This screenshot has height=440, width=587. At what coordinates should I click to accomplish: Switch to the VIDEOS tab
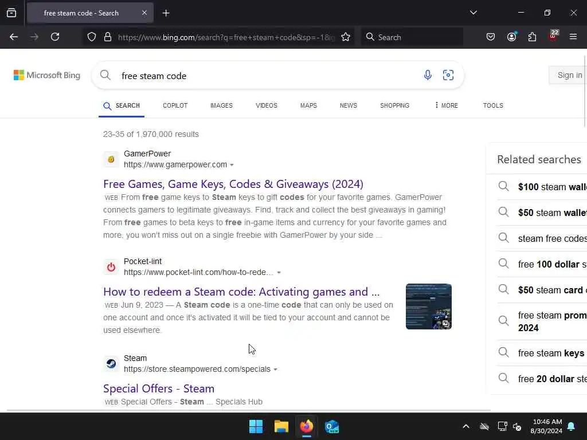(x=267, y=105)
